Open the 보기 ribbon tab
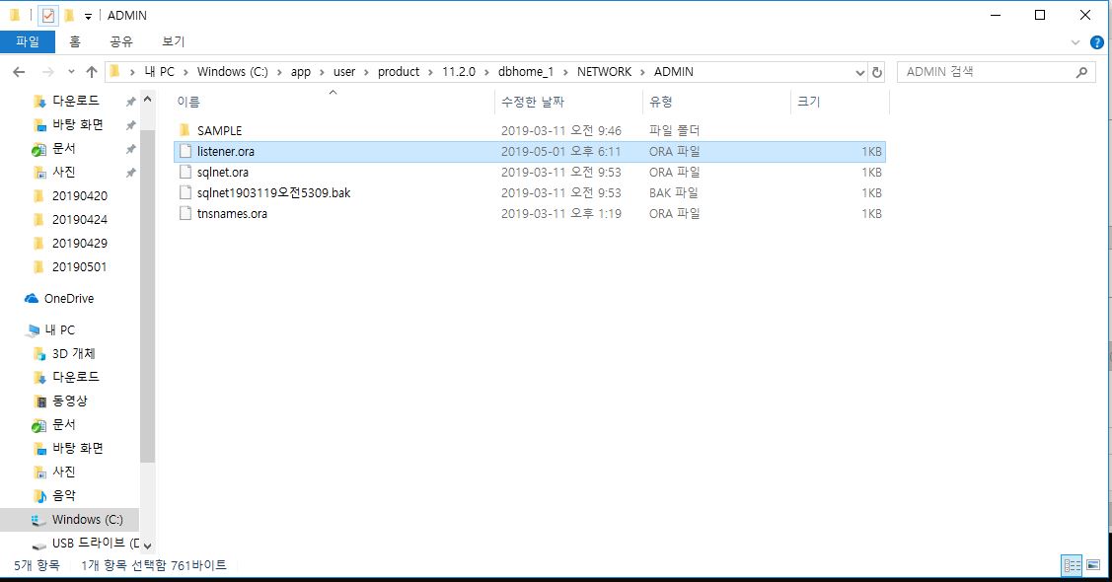The height and width of the screenshot is (582, 1112). pos(173,41)
